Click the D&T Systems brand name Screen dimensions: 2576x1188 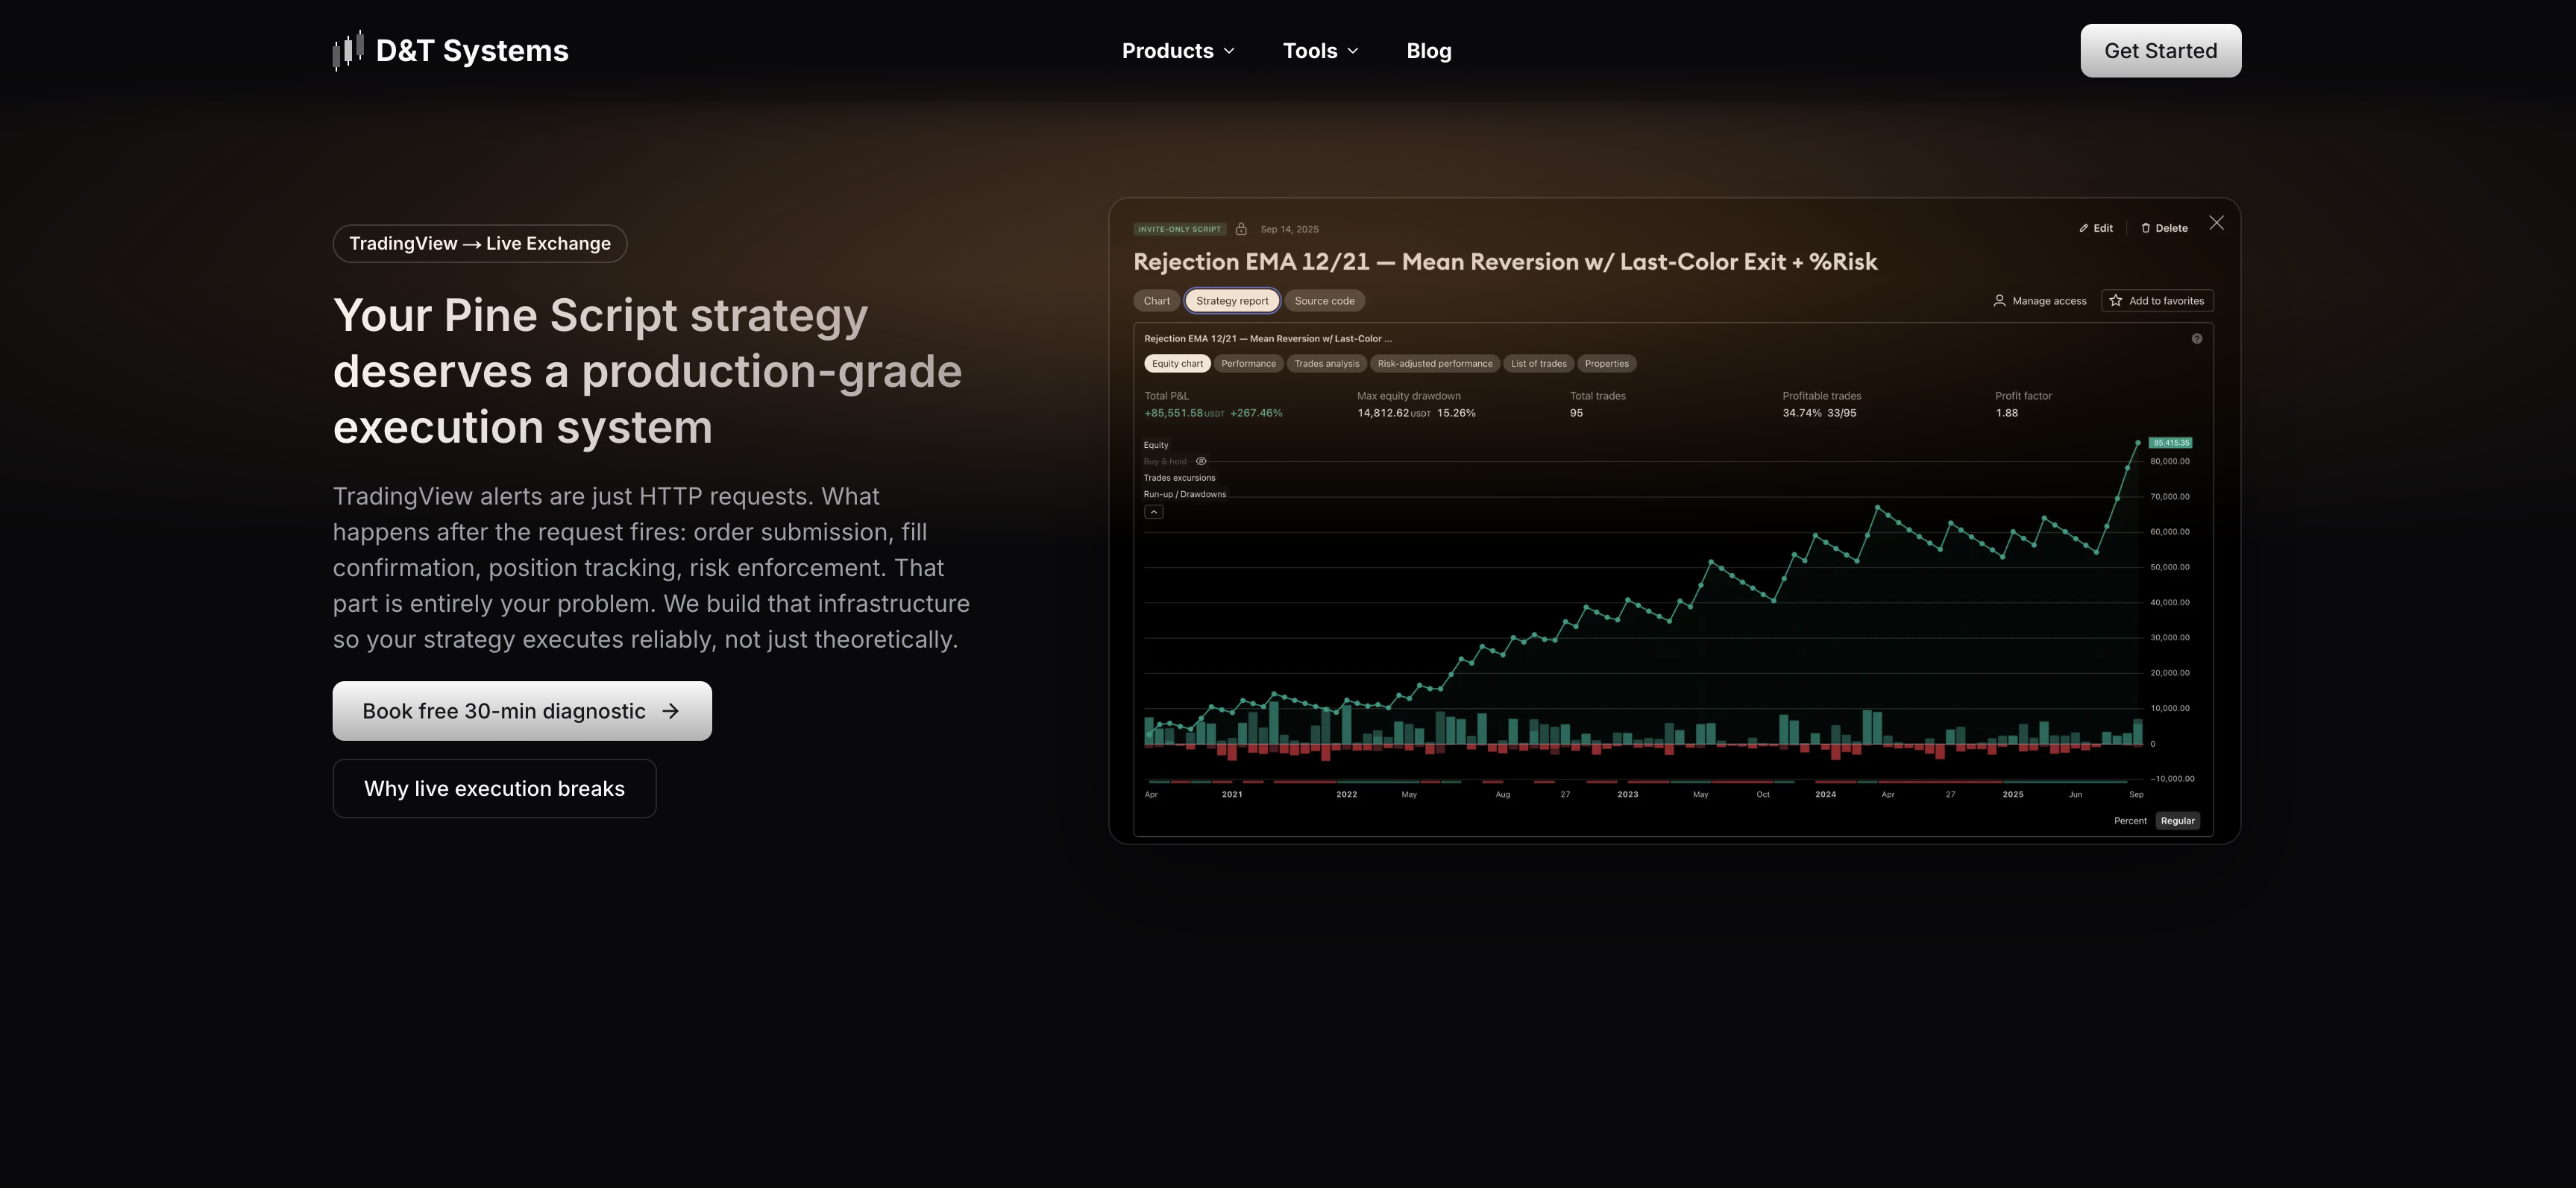pyautogui.click(x=472, y=51)
